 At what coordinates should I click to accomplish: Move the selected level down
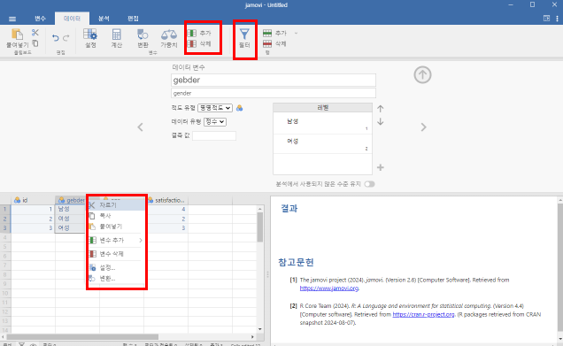(x=381, y=121)
